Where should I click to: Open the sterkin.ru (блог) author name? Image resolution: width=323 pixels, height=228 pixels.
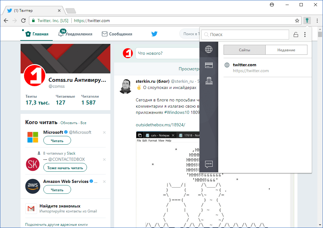click(152, 81)
